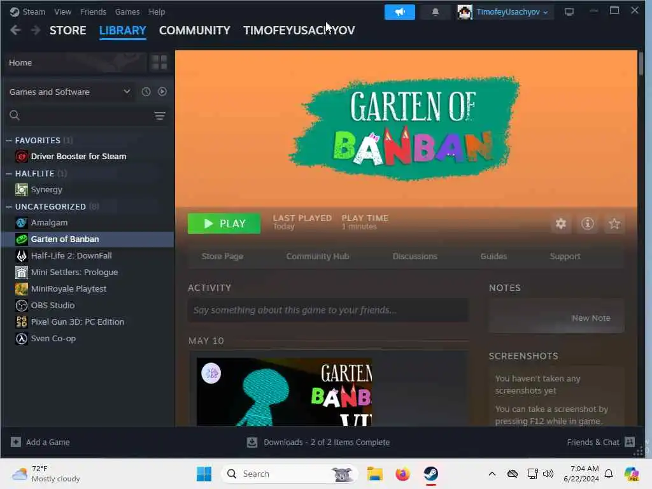Create a New Note
The width and height of the screenshot is (652, 489).
pyautogui.click(x=591, y=318)
